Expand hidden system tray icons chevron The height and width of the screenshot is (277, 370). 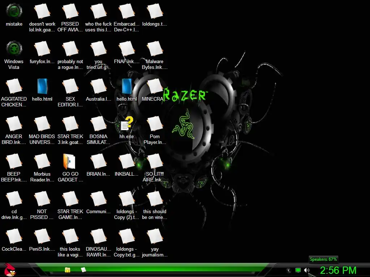tap(289, 271)
